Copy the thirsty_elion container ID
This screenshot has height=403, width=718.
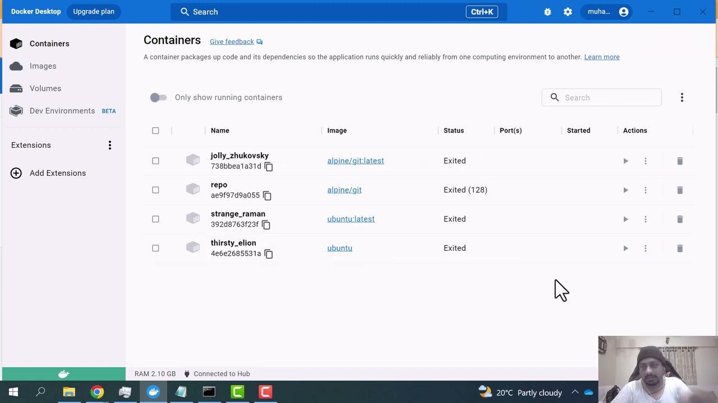click(x=269, y=254)
